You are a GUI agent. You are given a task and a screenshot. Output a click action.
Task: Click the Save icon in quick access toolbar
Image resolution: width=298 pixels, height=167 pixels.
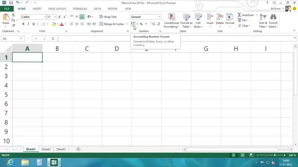click(11, 3)
